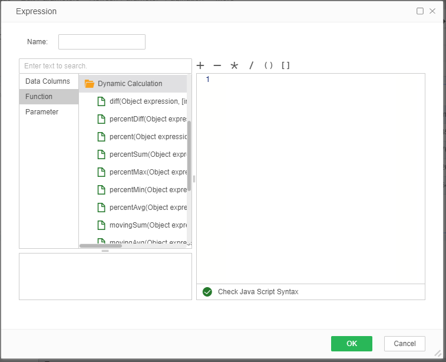Click the Dynamic Calculation folder icon
Viewport: 446px width, 362px height.
click(90, 84)
